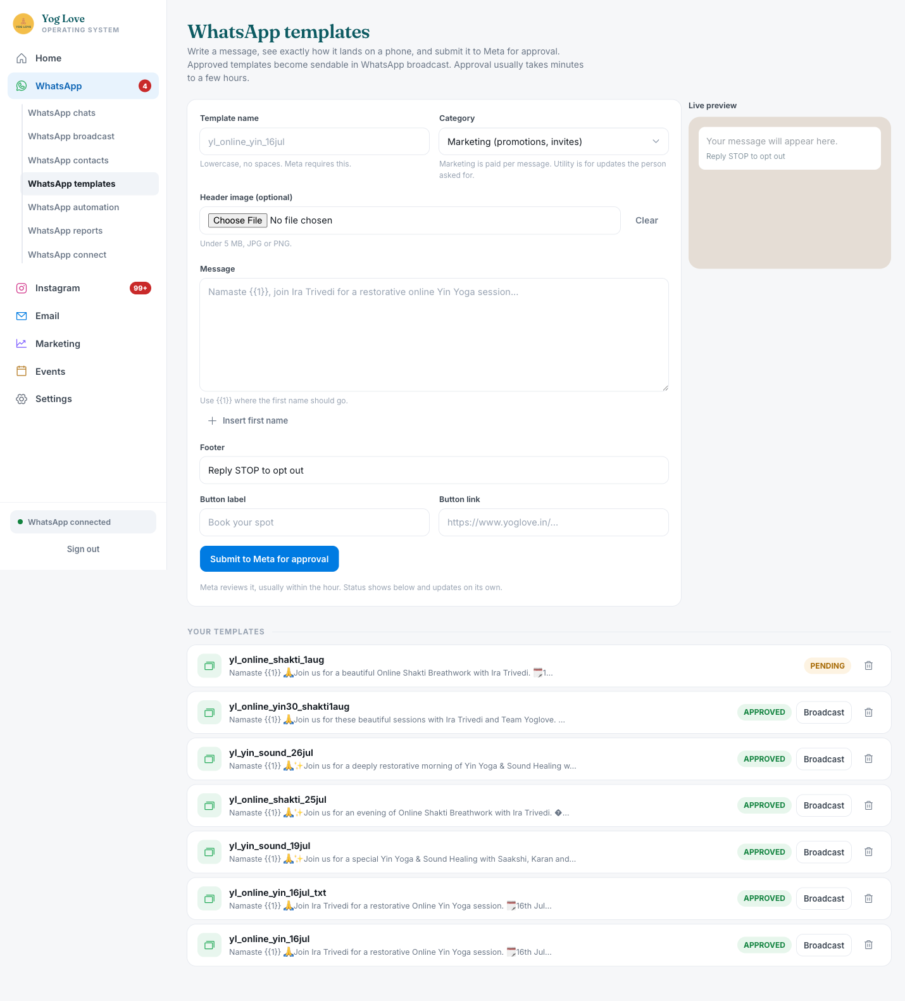Click the WhatsApp templates page heading
The image size is (905, 1001).
tap(278, 32)
